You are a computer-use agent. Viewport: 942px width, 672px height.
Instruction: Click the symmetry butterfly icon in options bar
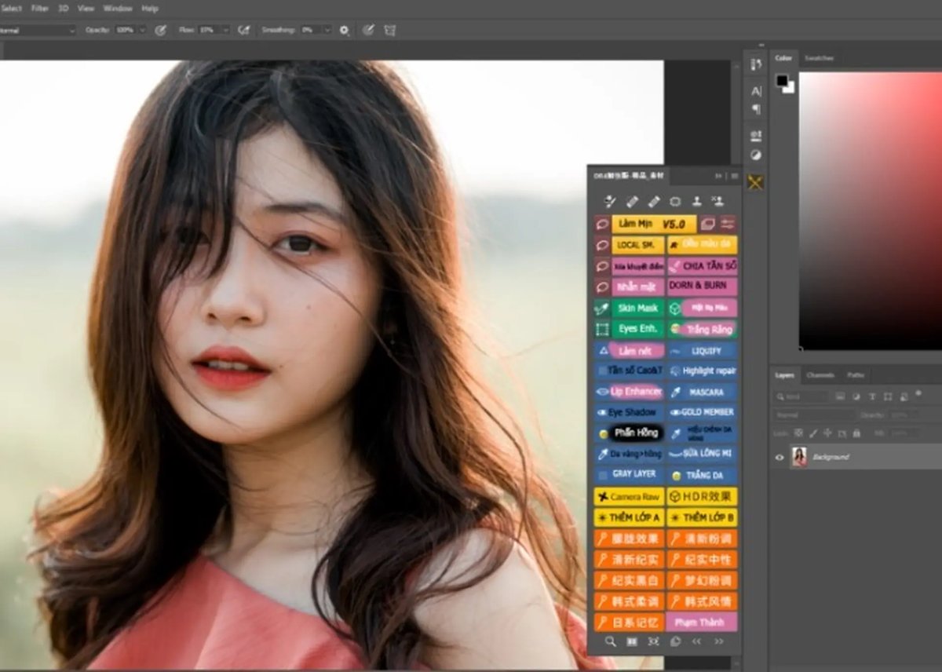(389, 30)
